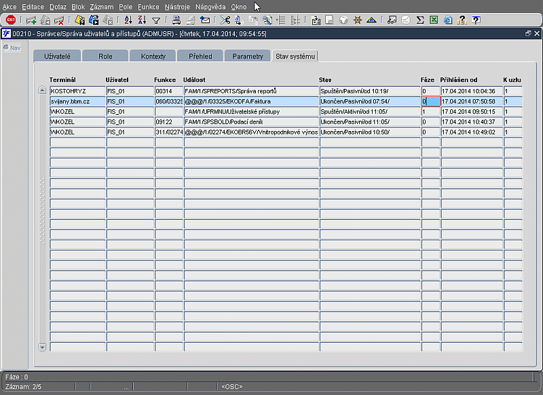Select the Stav systému tab
The image size is (543, 395).
(295, 56)
